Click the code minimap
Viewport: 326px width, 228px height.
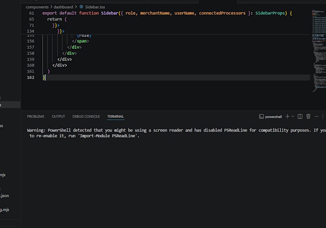point(318,51)
